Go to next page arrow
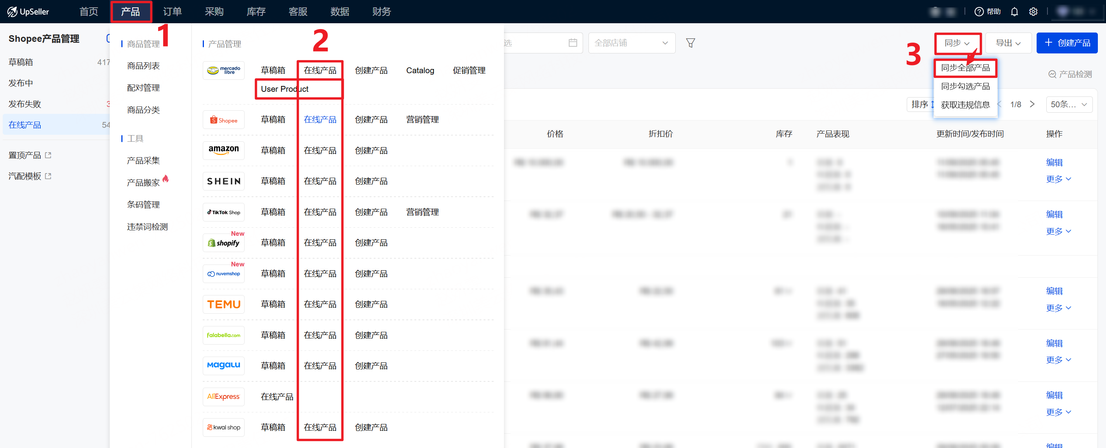 (1032, 105)
